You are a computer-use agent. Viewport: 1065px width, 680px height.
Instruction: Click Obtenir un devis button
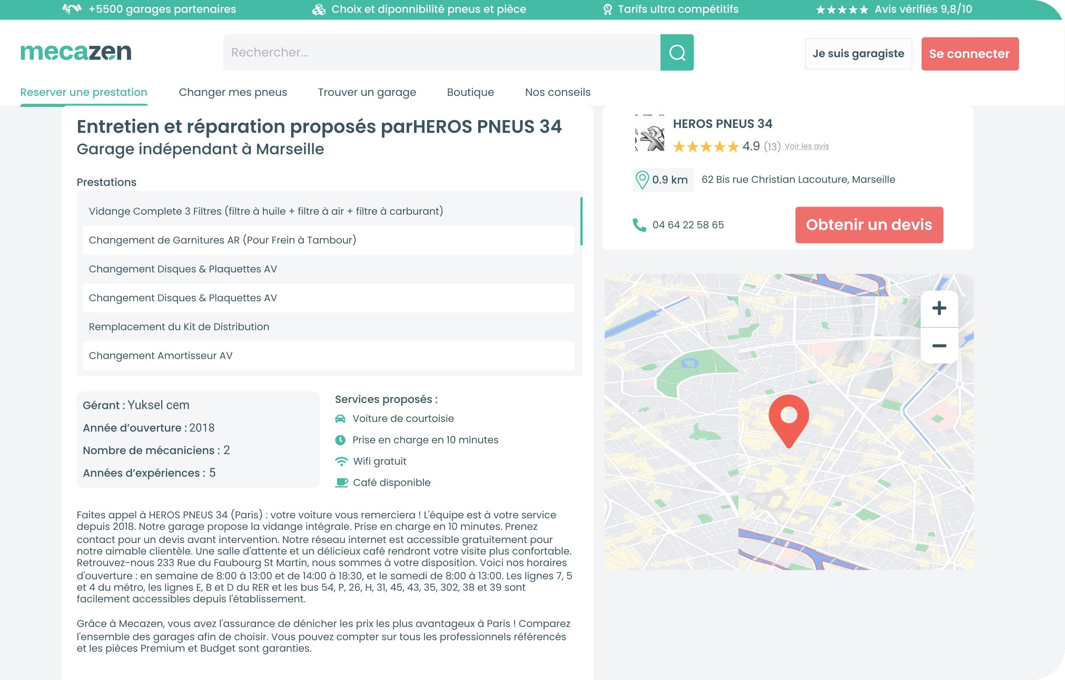point(869,225)
